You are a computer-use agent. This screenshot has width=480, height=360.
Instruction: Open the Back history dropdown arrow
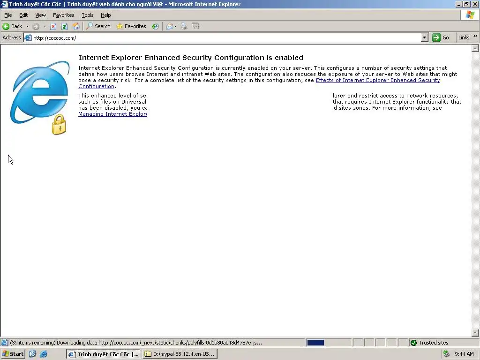click(27, 26)
